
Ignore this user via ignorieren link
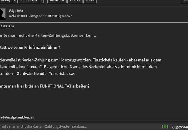coord(66,16)
